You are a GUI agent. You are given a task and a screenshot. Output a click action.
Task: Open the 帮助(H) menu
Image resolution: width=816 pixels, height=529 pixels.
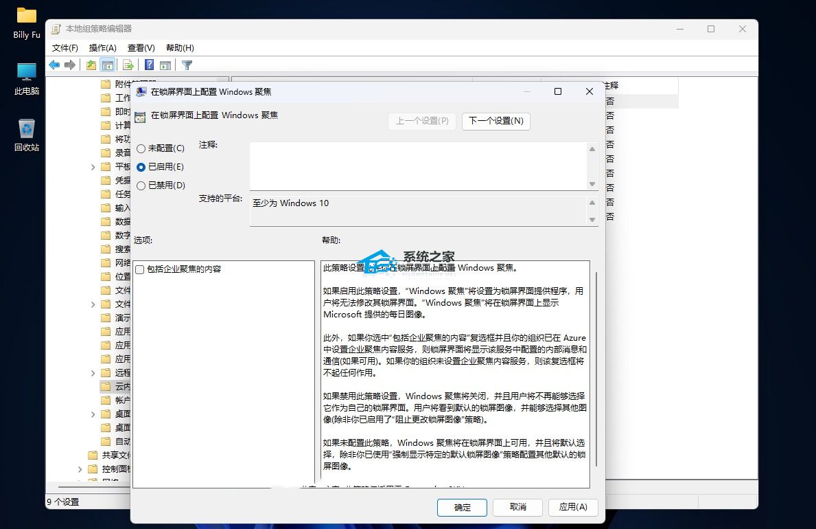(180, 48)
